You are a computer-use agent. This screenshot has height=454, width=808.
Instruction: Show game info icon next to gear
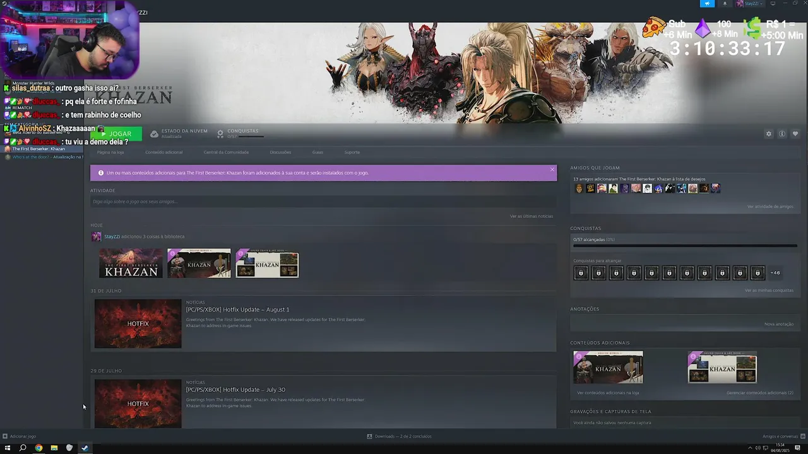coord(782,134)
